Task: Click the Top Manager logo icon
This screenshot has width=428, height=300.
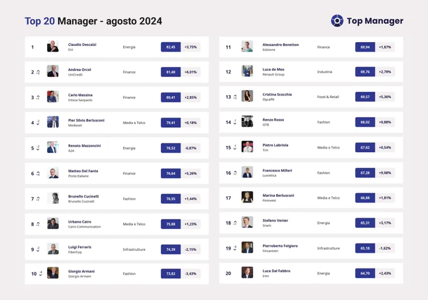Action: [337, 21]
